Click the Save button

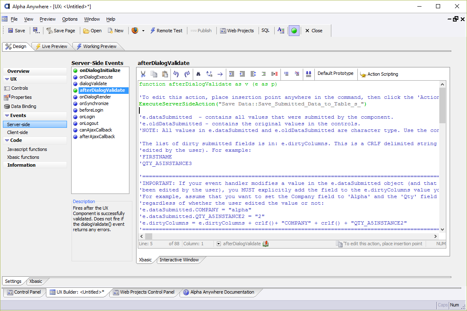point(17,30)
